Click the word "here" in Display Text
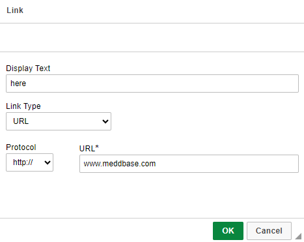The image size is (304, 242). (x=18, y=83)
